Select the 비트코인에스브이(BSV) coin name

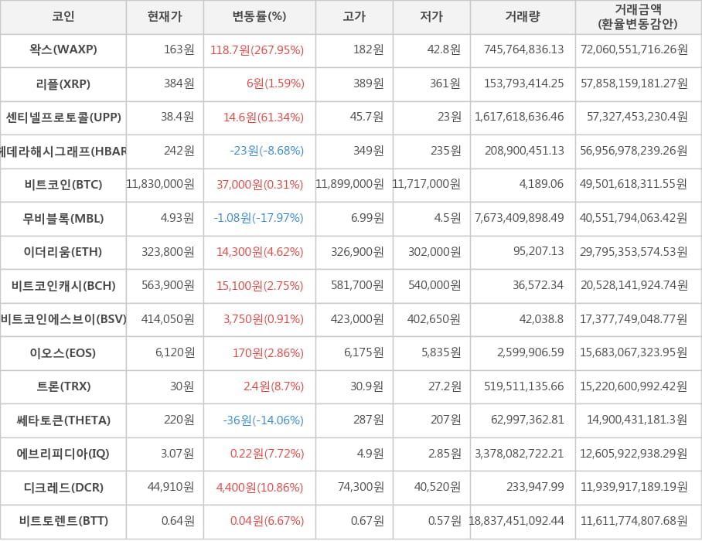coord(63,319)
